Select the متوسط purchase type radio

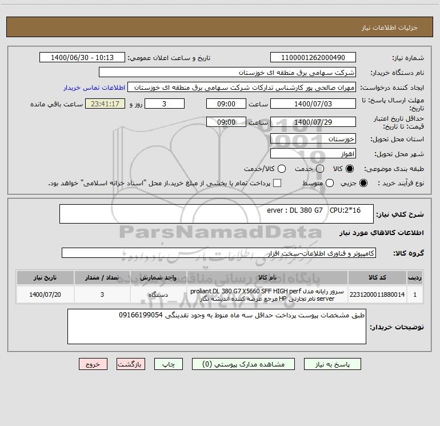[330, 183]
